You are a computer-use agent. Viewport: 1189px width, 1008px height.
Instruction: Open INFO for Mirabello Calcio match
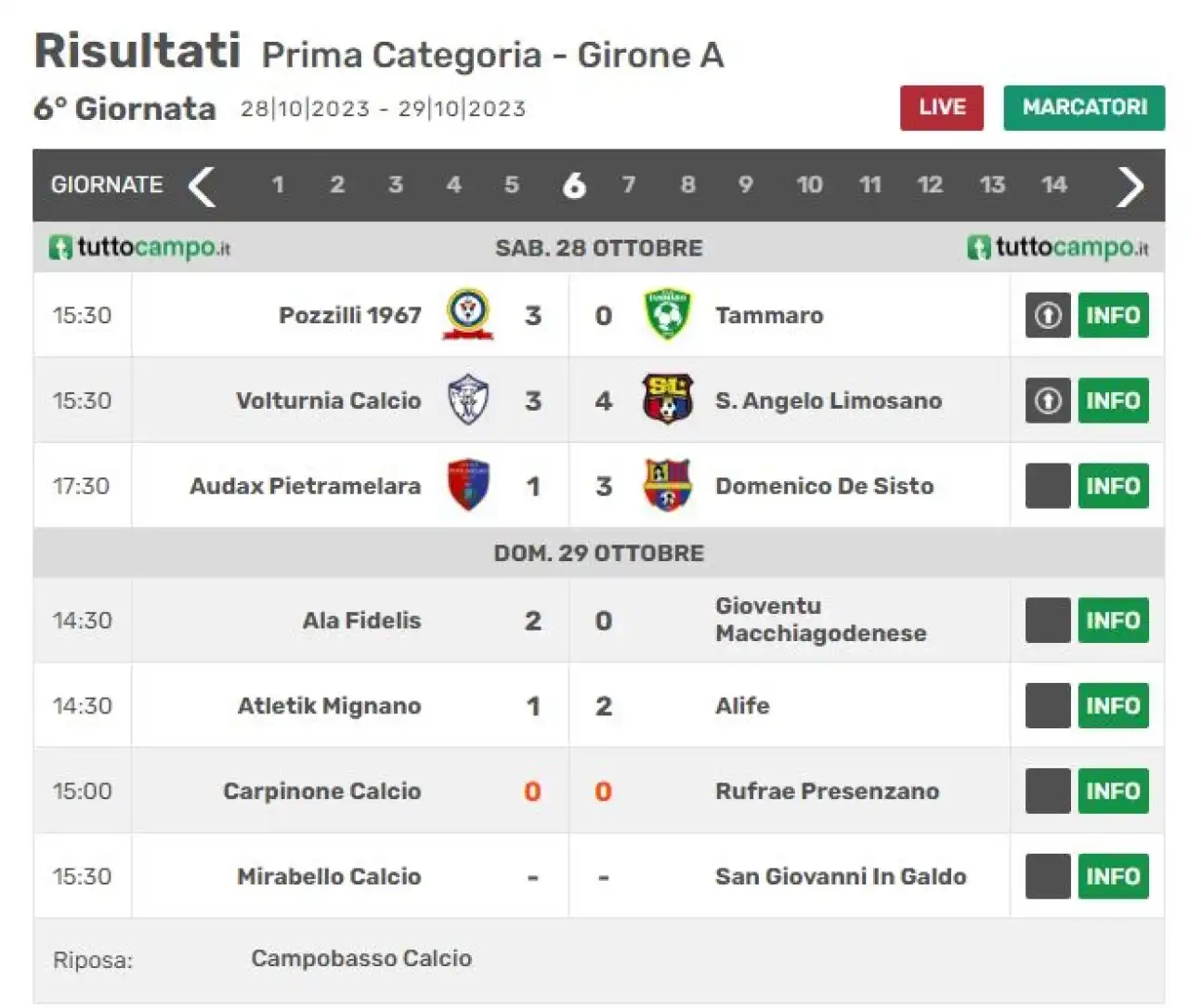point(1113,876)
